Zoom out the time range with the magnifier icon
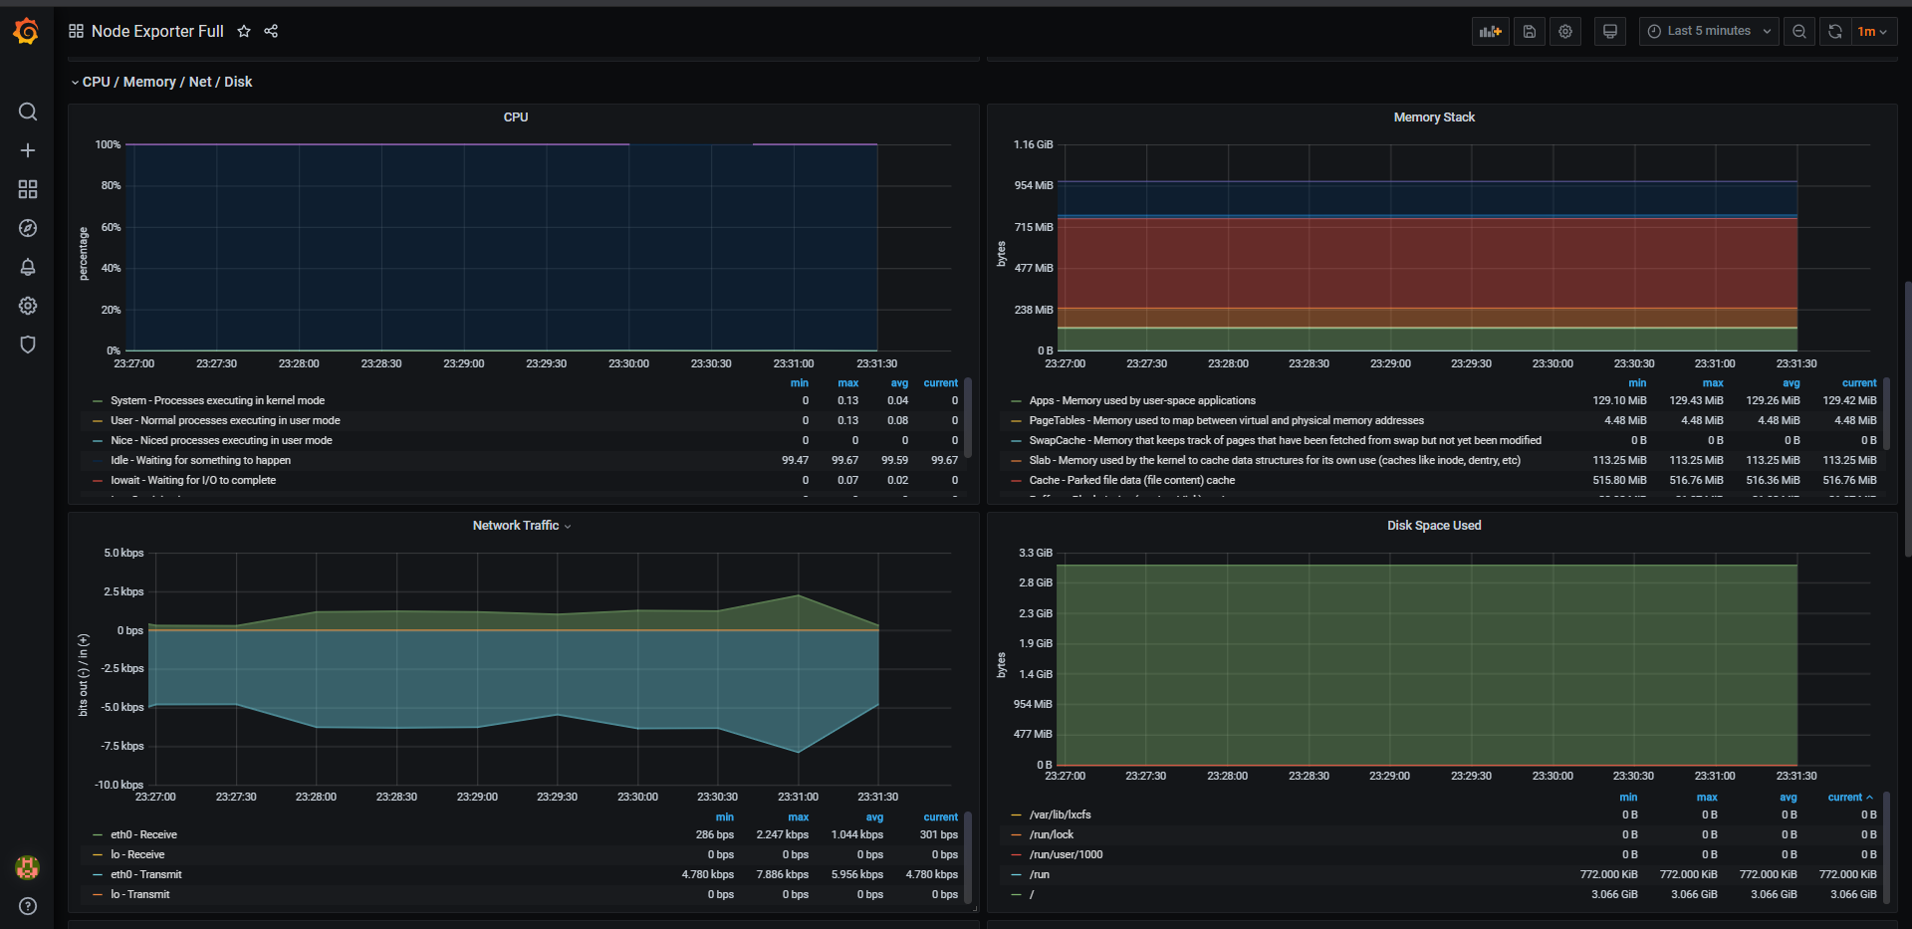Image resolution: width=1912 pixels, height=929 pixels. pyautogui.click(x=1798, y=31)
